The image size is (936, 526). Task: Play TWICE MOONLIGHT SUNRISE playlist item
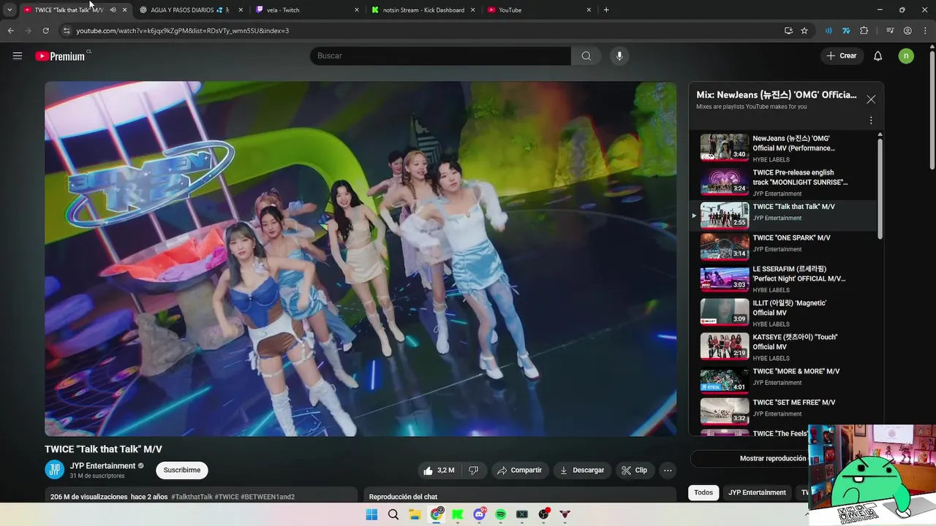[782, 183]
